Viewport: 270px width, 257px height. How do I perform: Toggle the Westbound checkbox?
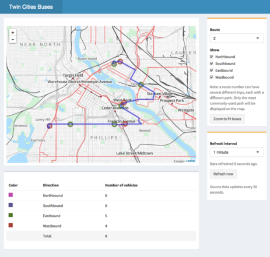pos(212,77)
